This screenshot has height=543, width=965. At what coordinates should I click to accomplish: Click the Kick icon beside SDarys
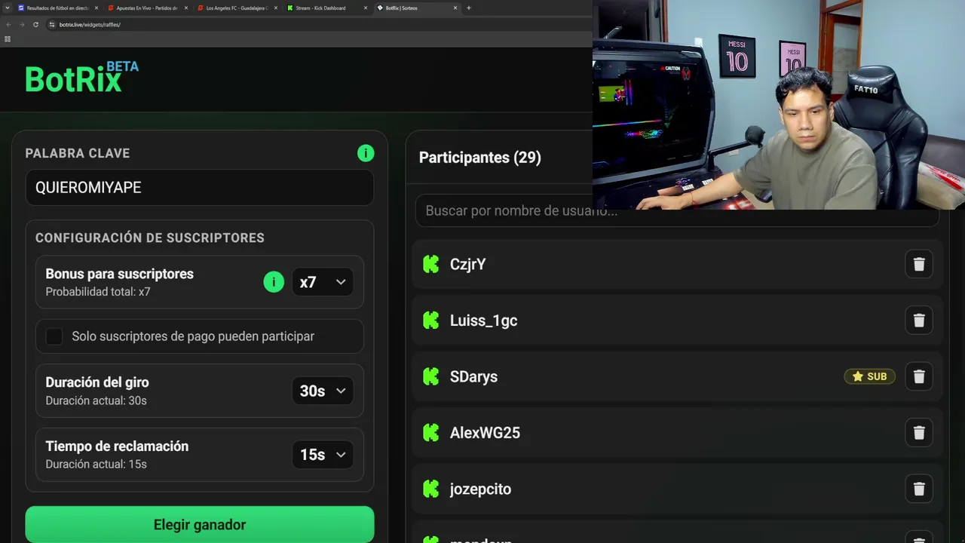pos(430,376)
